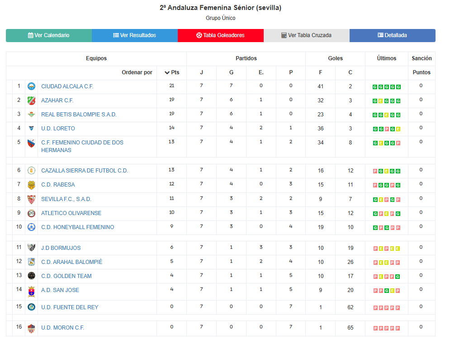Viewport: 450px width, 340px height.
Task: Click the C.D. Golden Team crest
Action: 31,276
